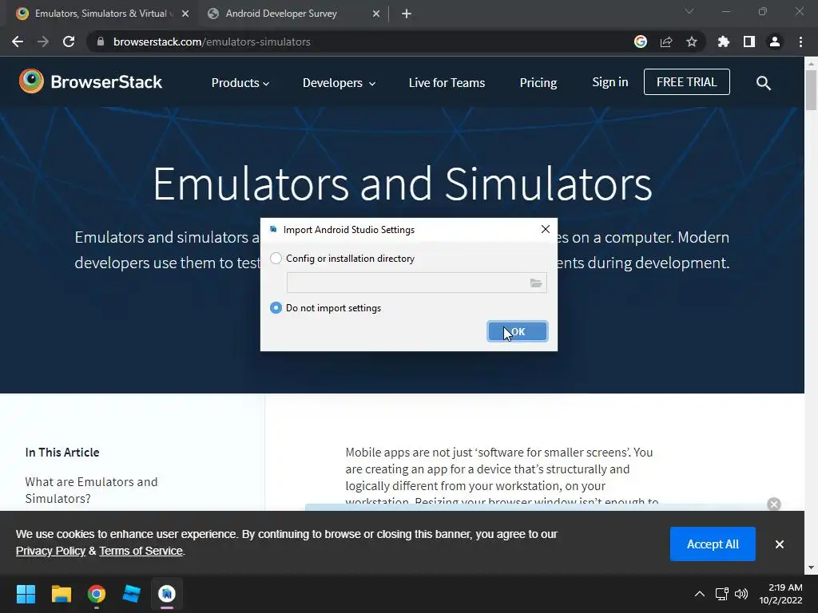Click the share page icon
Image resolution: width=818 pixels, height=613 pixels.
pos(666,42)
